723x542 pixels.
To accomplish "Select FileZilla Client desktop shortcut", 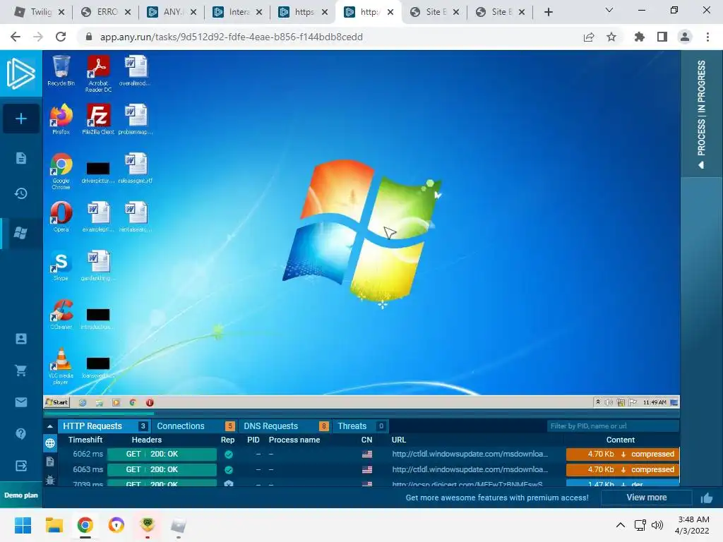I will pyautogui.click(x=98, y=119).
